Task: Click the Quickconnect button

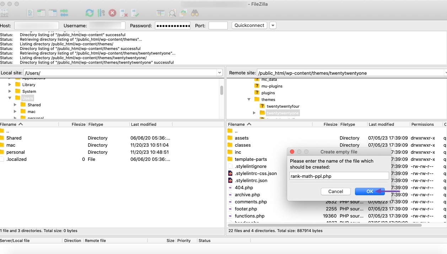Action: (x=249, y=26)
